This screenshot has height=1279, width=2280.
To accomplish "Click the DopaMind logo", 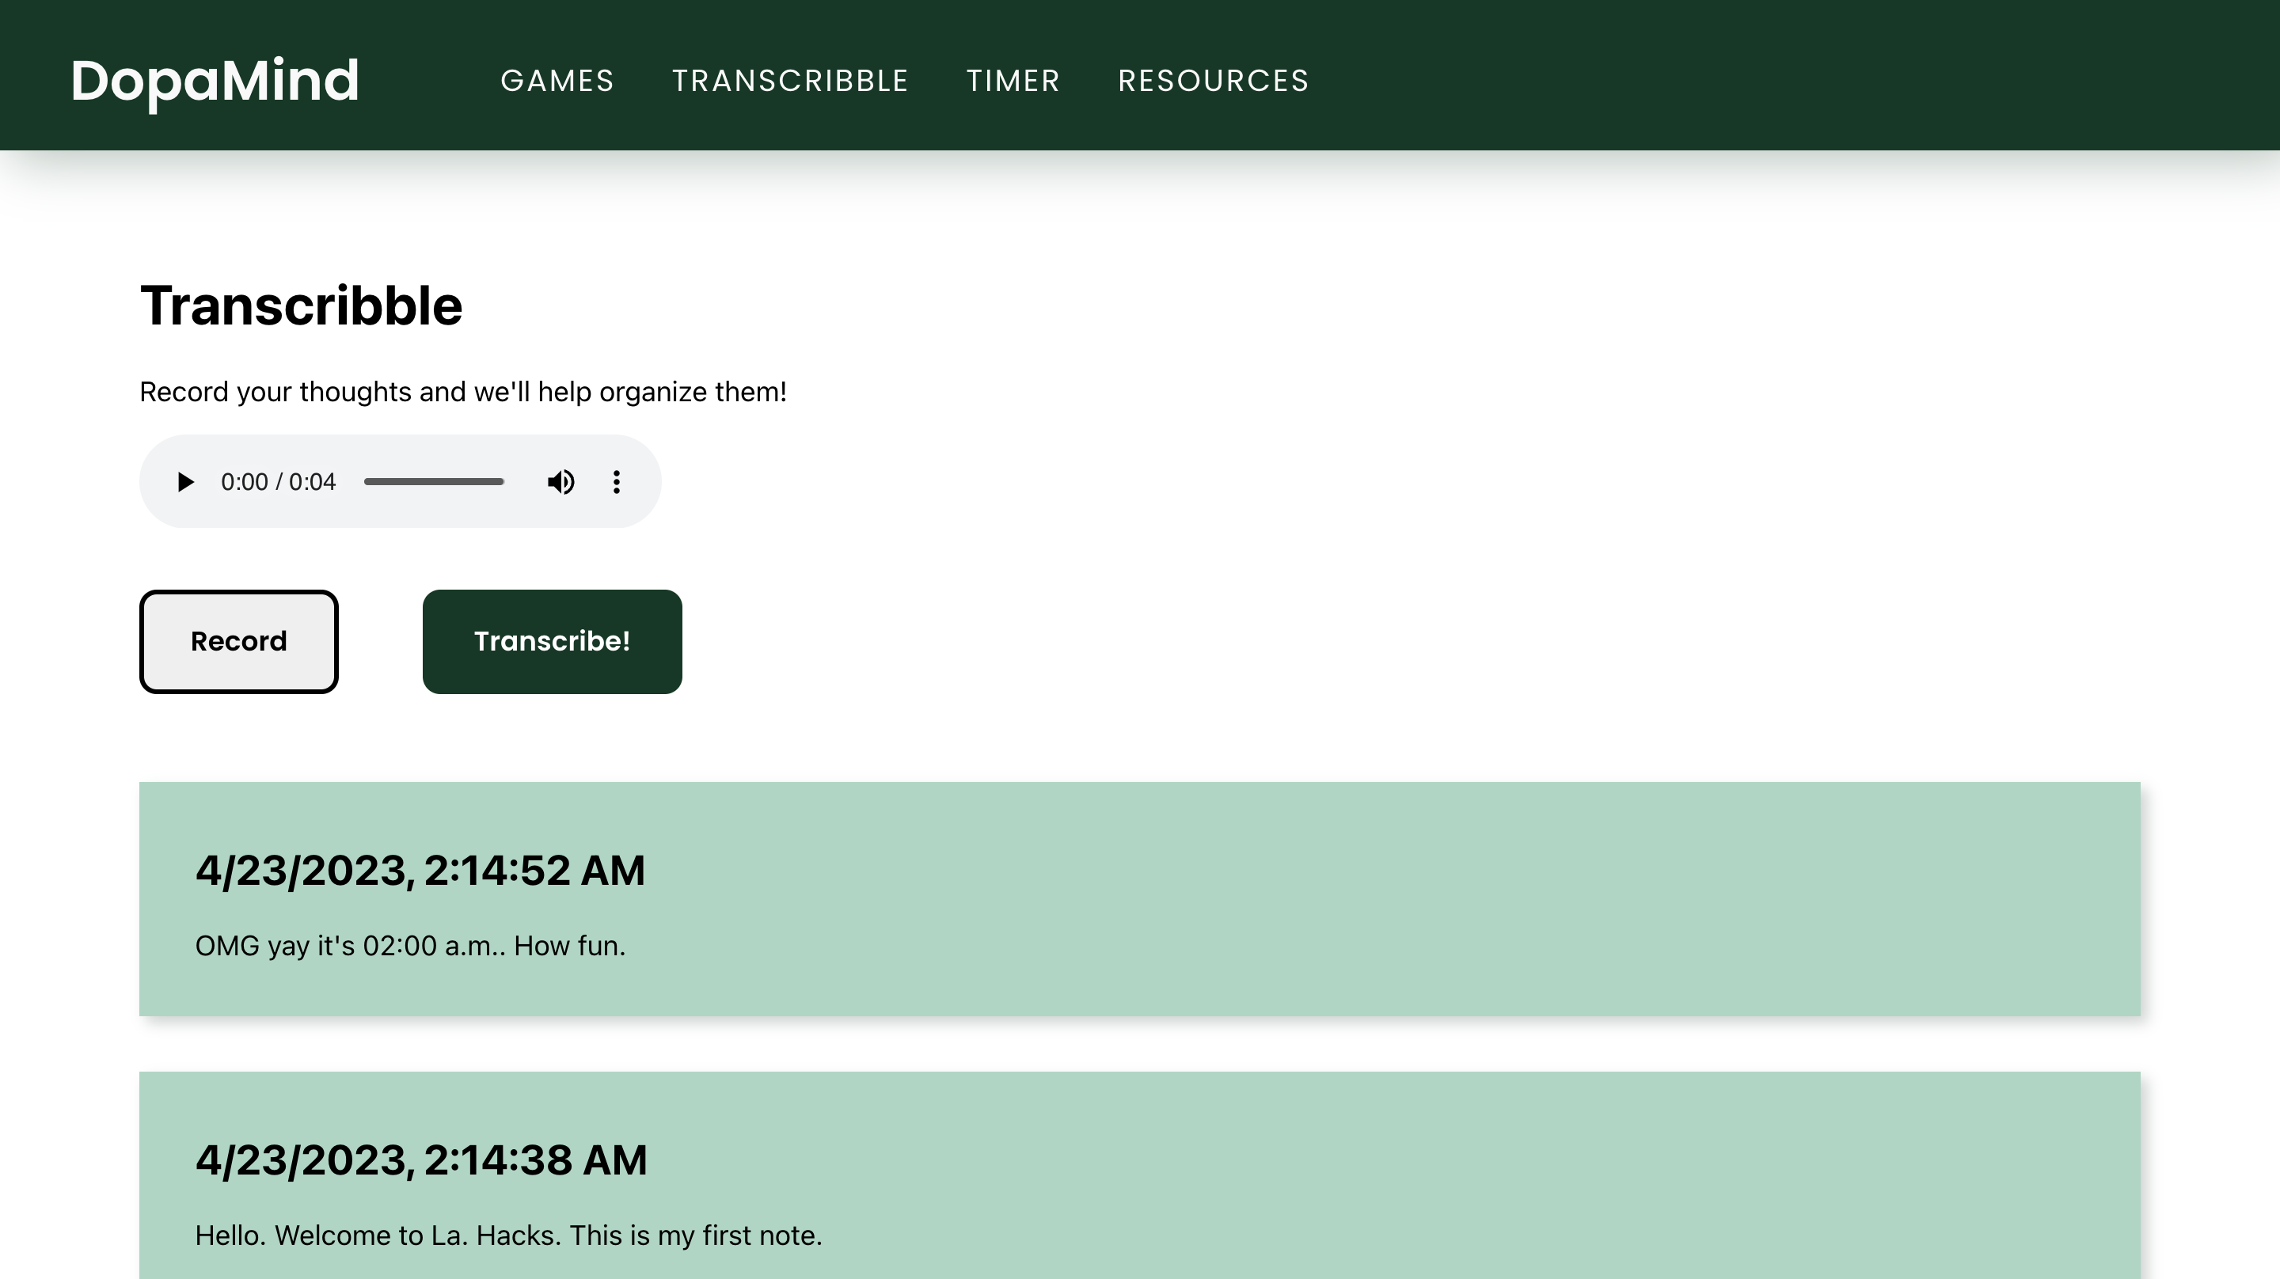I will point(215,81).
